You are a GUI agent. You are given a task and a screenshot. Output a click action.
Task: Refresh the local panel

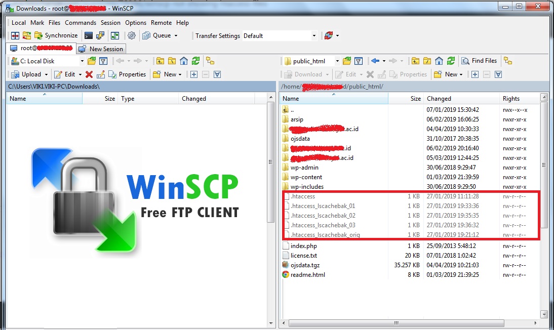point(196,61)
